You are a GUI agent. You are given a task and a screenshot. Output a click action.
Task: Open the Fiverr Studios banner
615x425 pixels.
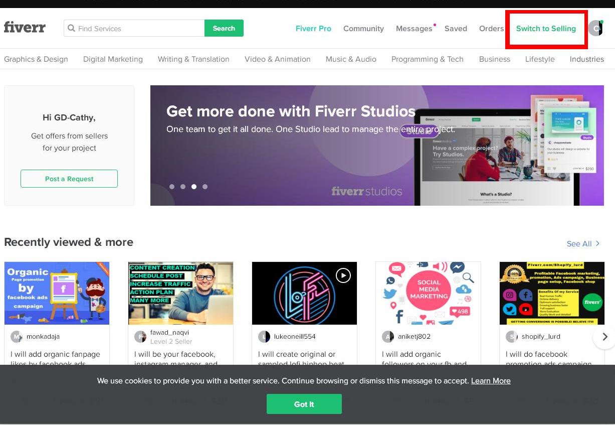pos(377,146)
